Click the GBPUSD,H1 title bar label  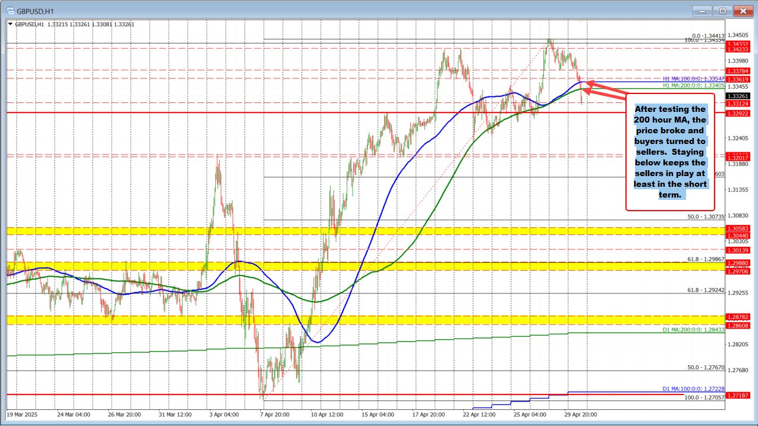33,10
